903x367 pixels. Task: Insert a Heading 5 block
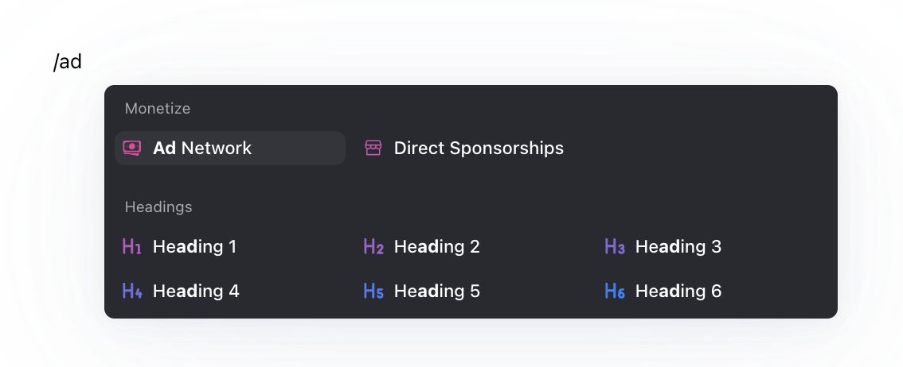coord(436,292)
